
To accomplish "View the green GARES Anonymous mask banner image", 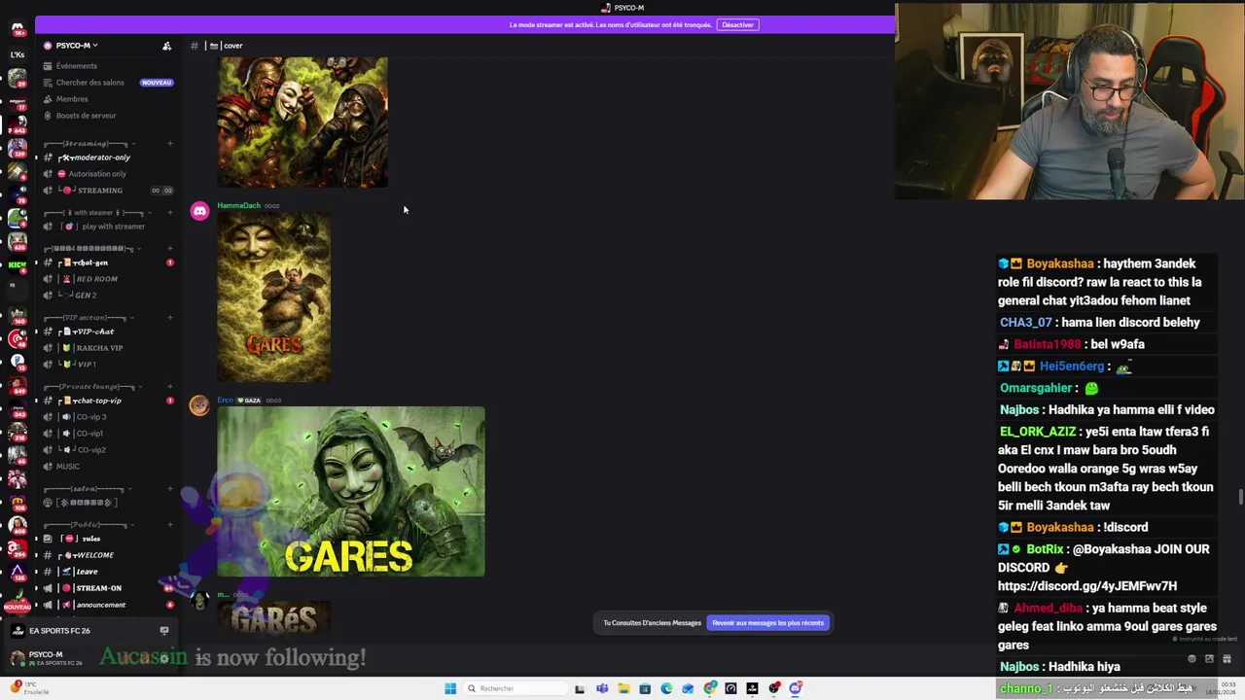I will [x=350, y=491].
